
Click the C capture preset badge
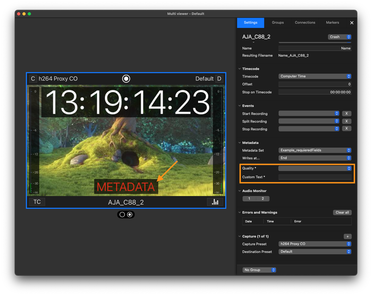point(33,79)
